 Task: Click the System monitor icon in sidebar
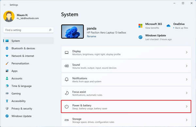point(7,41)
